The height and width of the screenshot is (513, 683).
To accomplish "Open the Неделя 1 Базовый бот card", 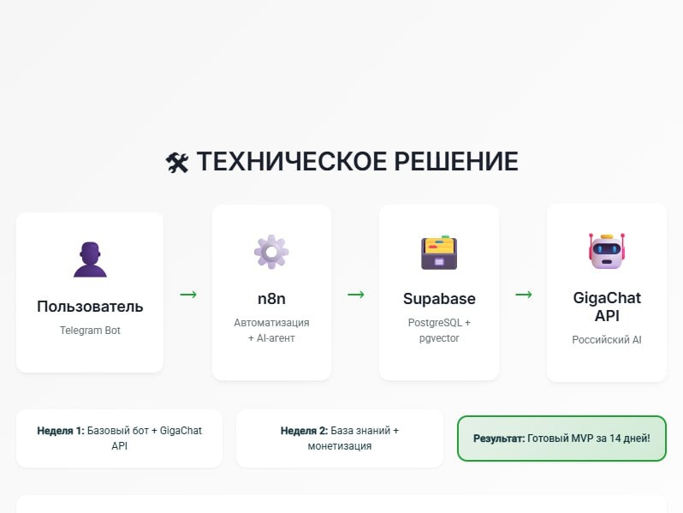I will click(x=119, y=438).
